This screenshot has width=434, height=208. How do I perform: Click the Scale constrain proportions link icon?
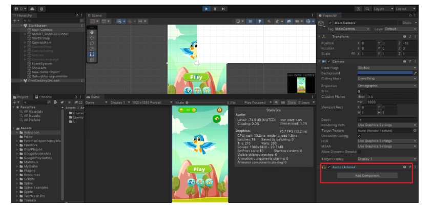(353, 54)
